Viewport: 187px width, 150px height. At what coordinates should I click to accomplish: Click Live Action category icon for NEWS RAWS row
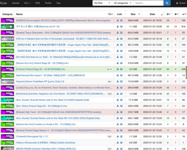click(x=7, y=148)
